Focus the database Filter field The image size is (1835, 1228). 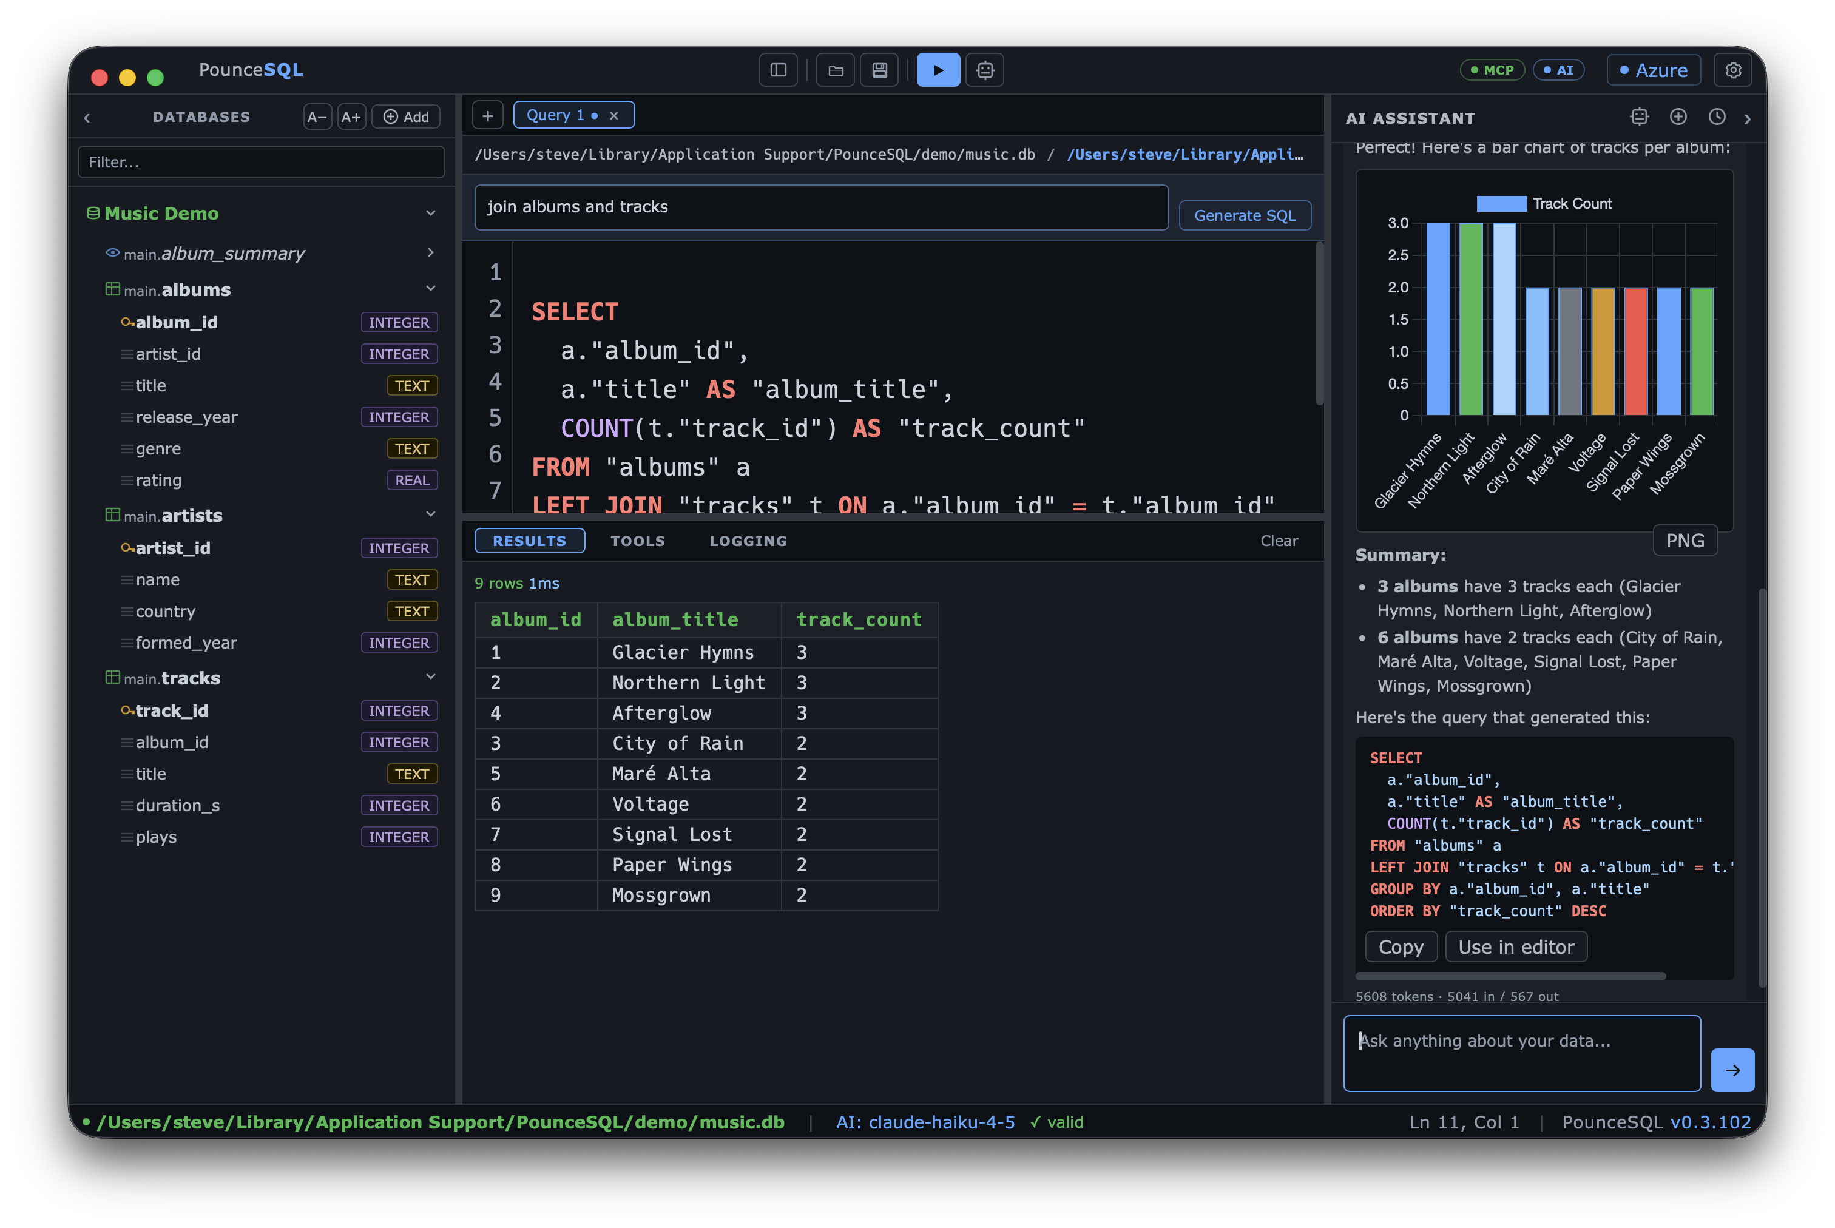click(x=262, y=162)
